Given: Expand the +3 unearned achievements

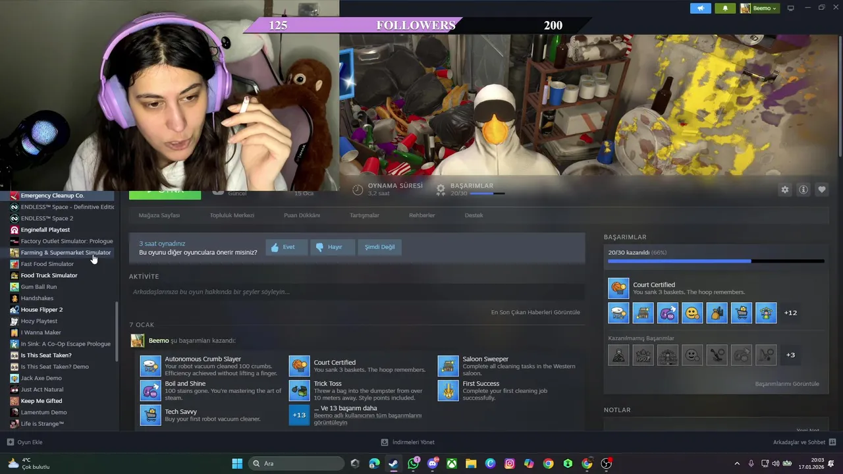Looking at the screenshot, I should coord(790,355).
